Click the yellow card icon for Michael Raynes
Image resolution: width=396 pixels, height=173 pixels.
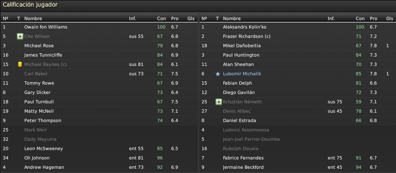click(x=20, y=65)
